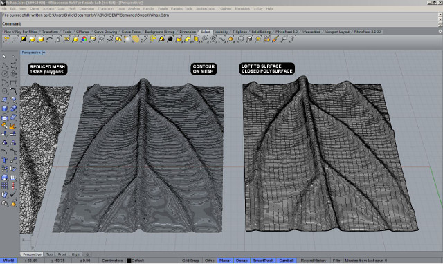The width and height of the screenshot is (443, 264).
Task: Switch to the Solid Editing toolbar tab
Action: [x=261, y=32]
